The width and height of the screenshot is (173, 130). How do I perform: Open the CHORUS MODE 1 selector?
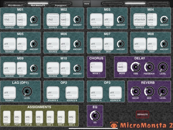96,67
